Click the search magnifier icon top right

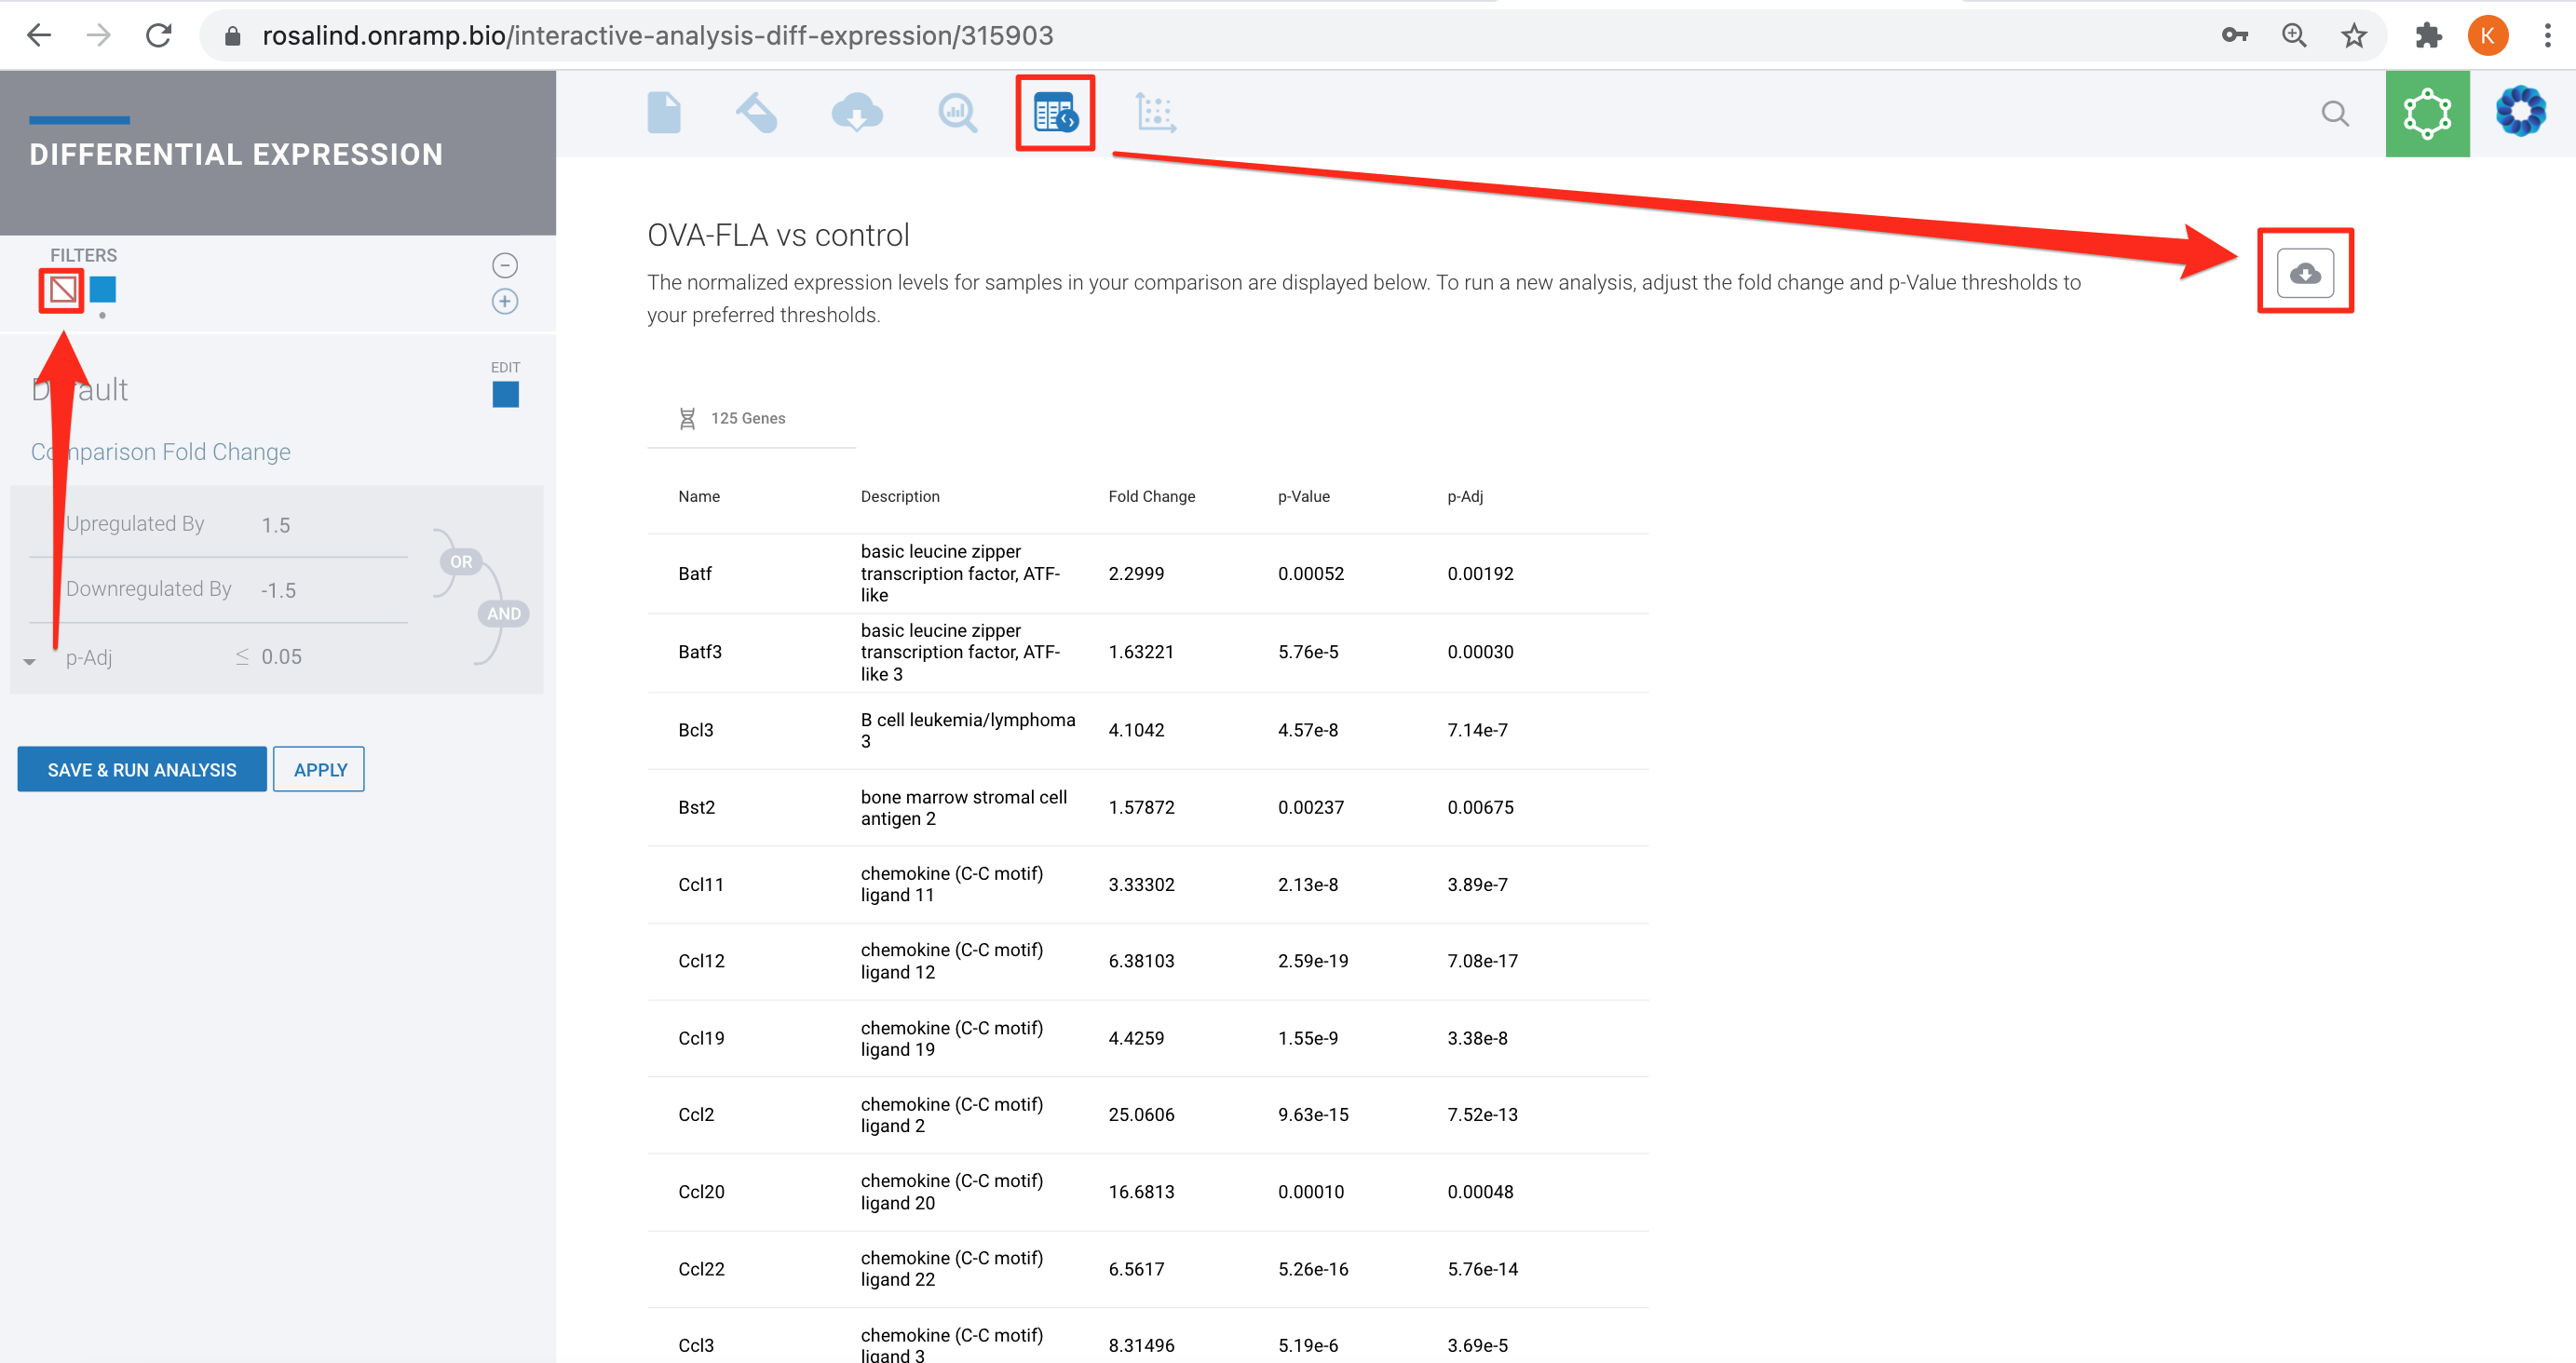[2335, 114]
